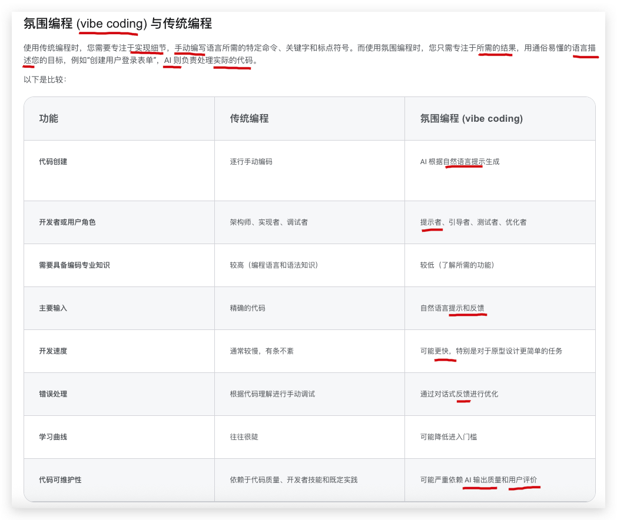Click the cell '可能降低进入门槛'

tap(449, 436)
